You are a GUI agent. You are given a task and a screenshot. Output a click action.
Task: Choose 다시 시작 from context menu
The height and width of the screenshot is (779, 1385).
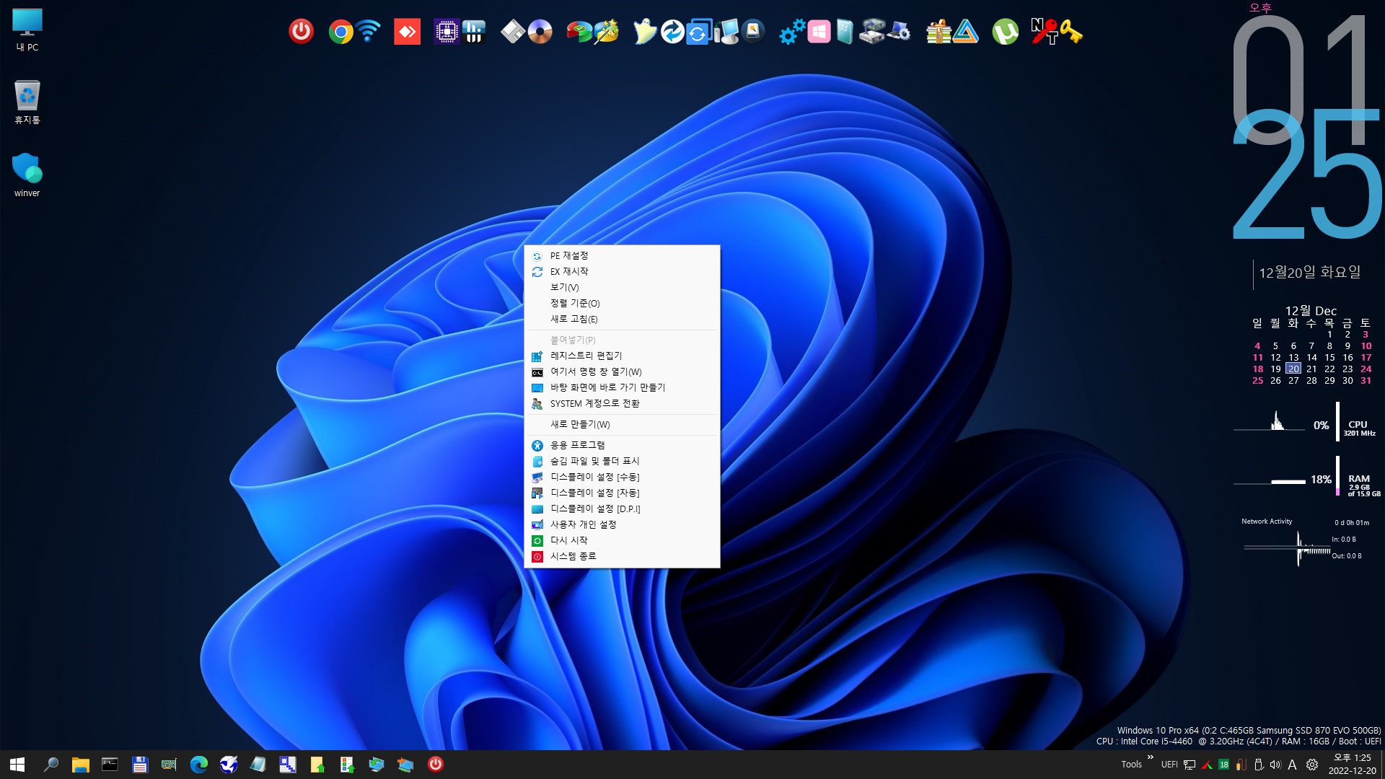[622, 540]
